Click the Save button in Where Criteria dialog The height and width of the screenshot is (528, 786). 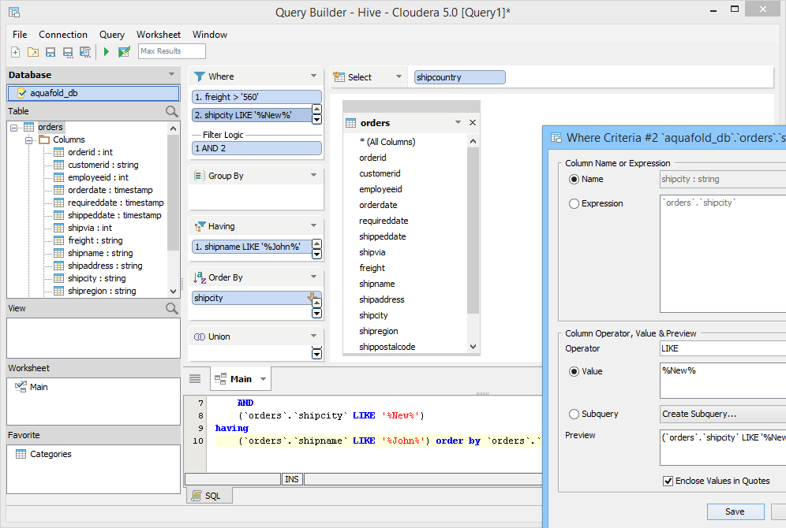(x=735, y=511)
